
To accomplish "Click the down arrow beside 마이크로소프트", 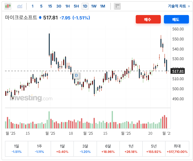I will [x=40, y=18].
